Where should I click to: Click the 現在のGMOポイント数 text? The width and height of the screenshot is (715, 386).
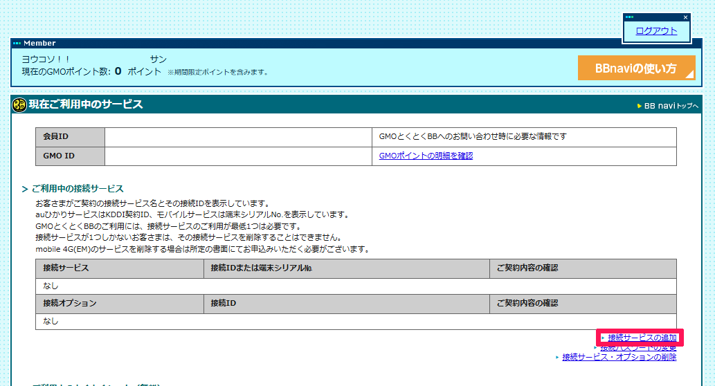pyautogui.click(x=66, y=71)
